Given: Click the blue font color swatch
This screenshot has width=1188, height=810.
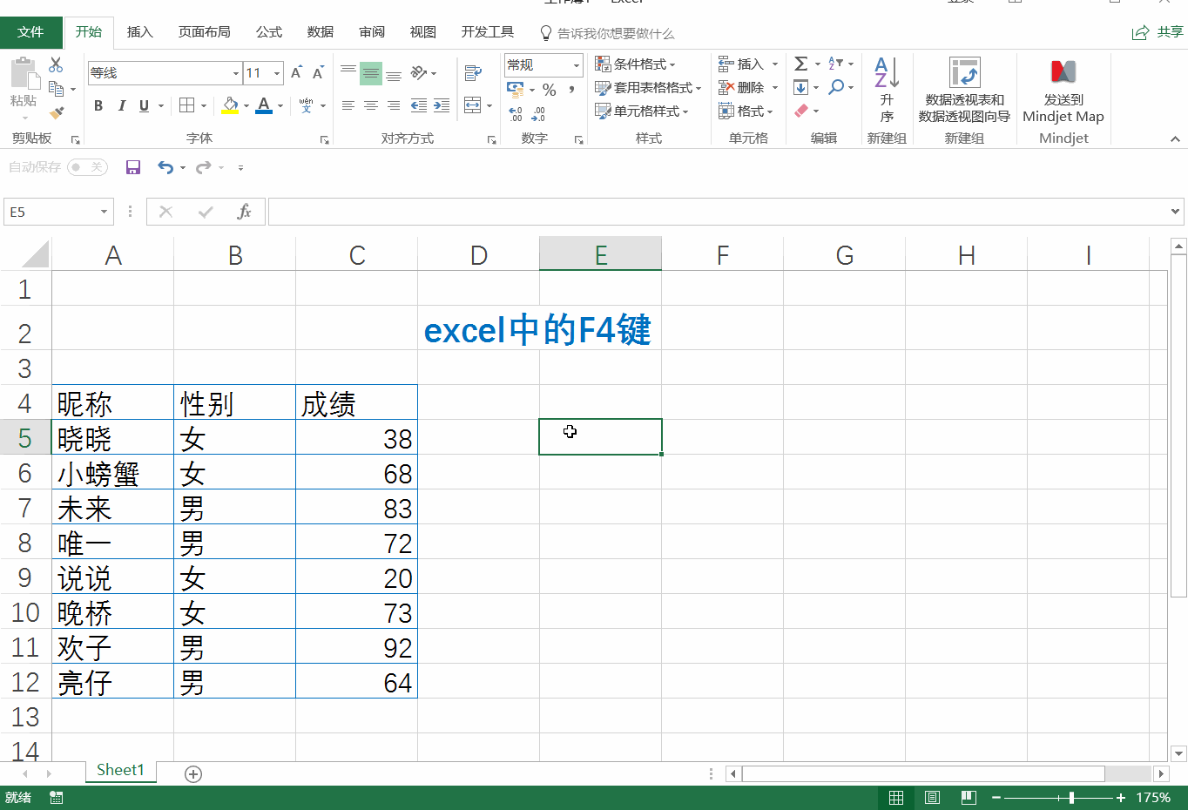Looking at the screenshot, I should point(264,105).
